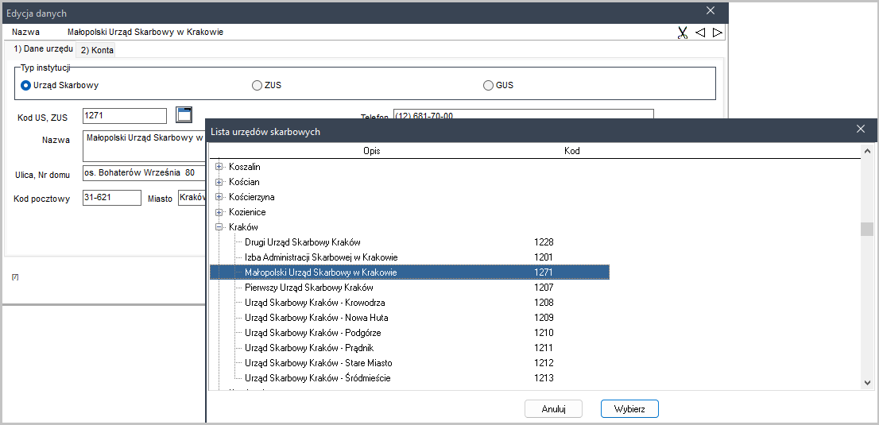The image size is (879, 425).
Task: Collapse the Kraków tree node
Action: 219,227
